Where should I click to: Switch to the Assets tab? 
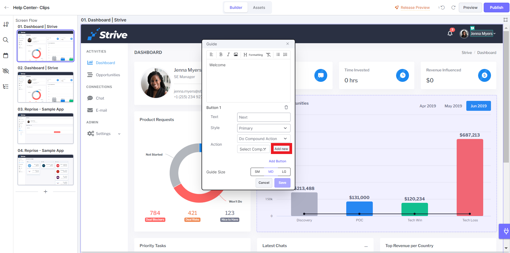click(x=259, y=8)
